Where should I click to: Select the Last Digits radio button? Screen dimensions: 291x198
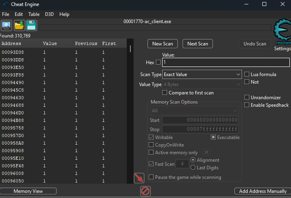(193, 168)
